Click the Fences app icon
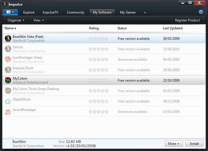 click(8, 49)
